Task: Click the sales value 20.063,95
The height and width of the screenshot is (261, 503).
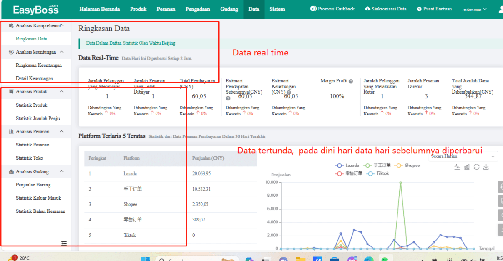Action: click(x=201, y=173)
